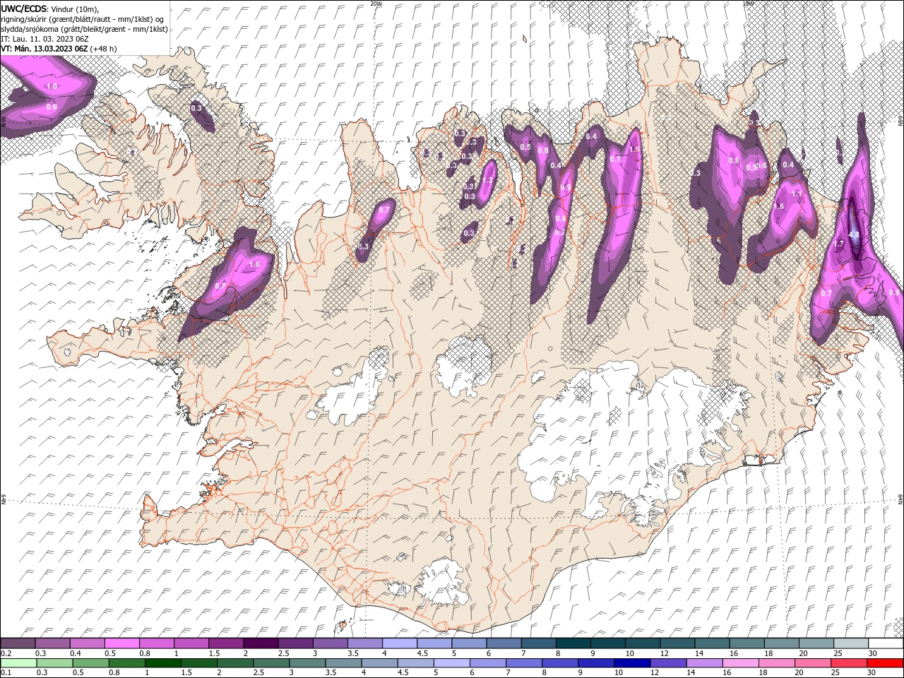
Task: Select the darkest purple snow swatch labeled 2
Action: [260, 643]
